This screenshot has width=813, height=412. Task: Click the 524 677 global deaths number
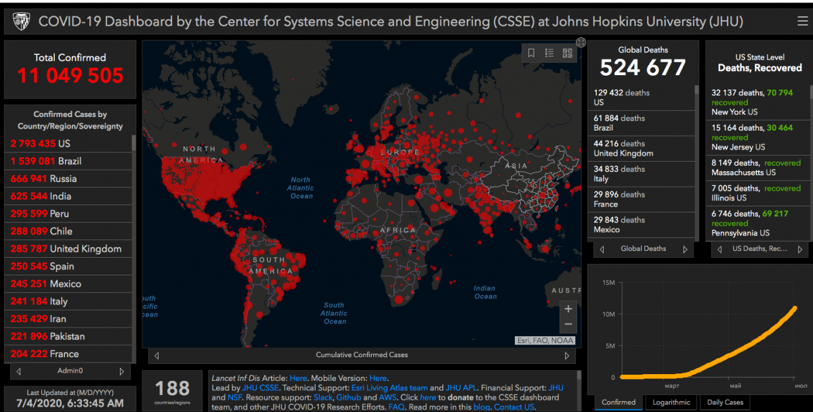pyautogui.click(x=643, y=68)
